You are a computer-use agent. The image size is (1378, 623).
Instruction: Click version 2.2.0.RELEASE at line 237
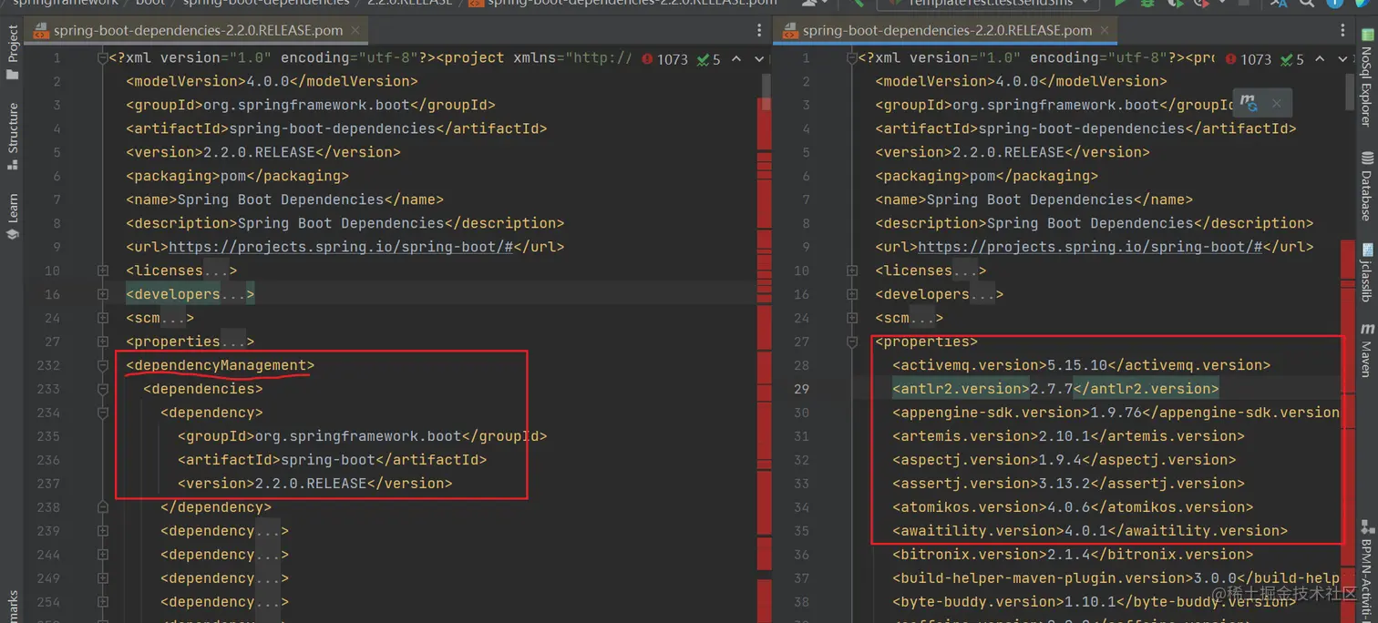[314, 484]
